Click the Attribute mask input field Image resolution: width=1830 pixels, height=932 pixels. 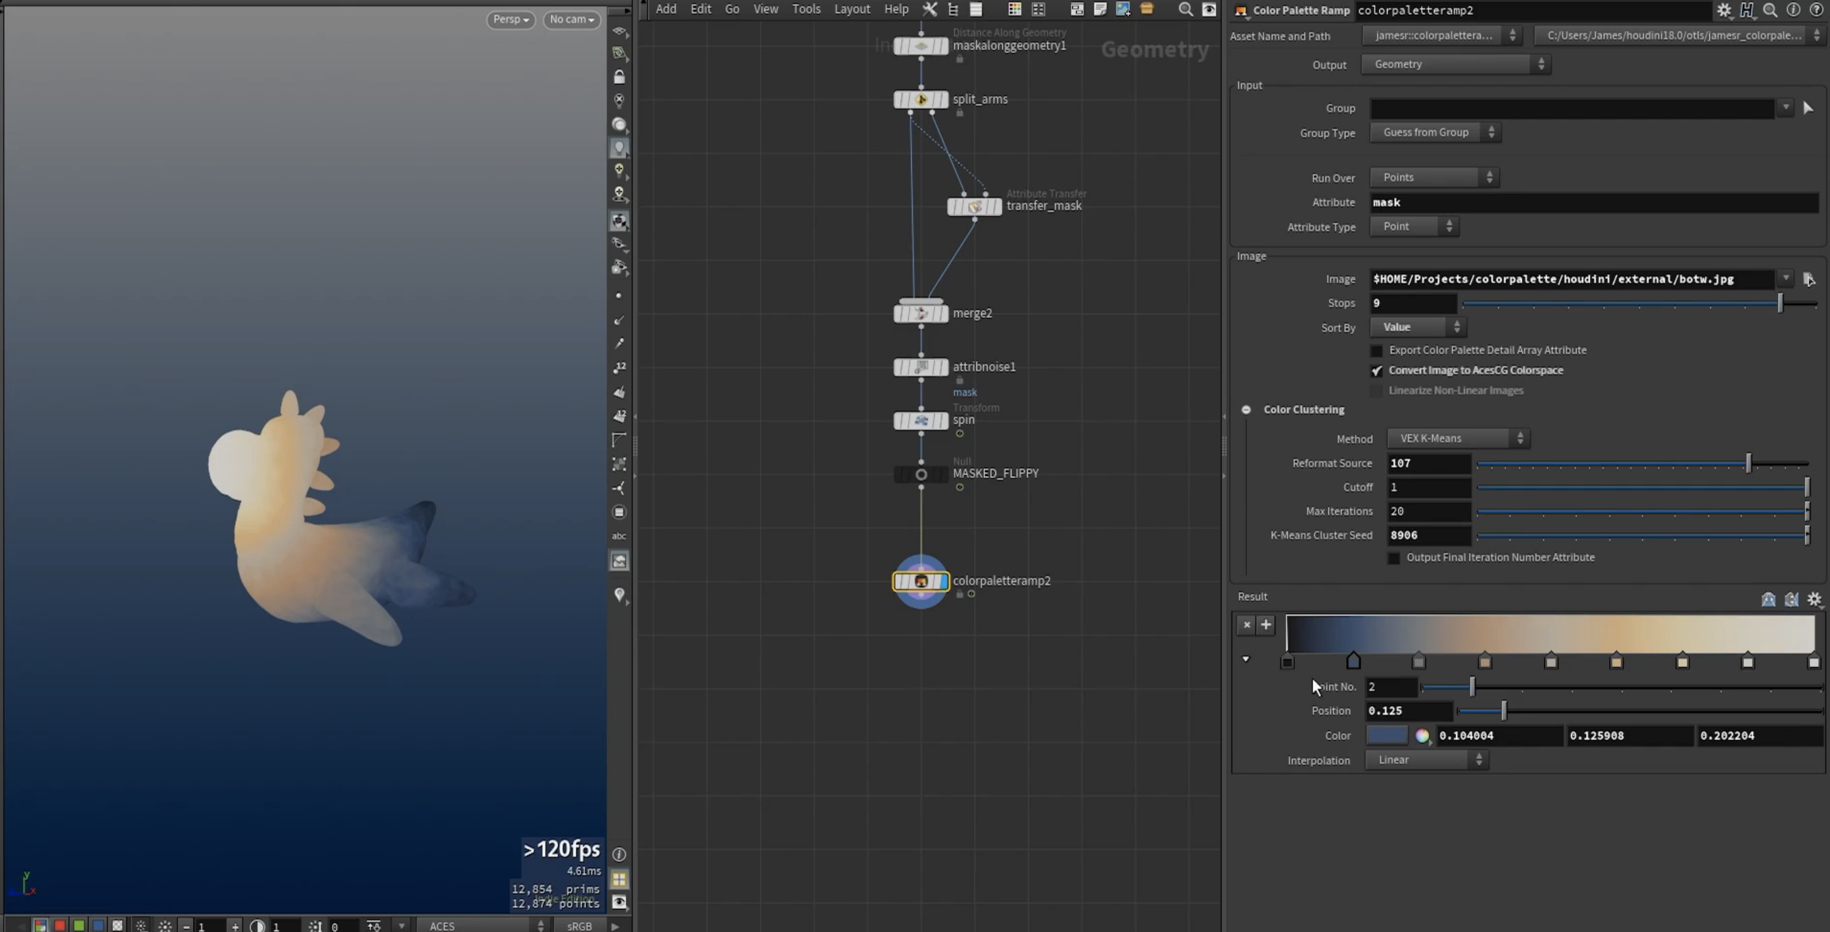tap(1593, 202)
